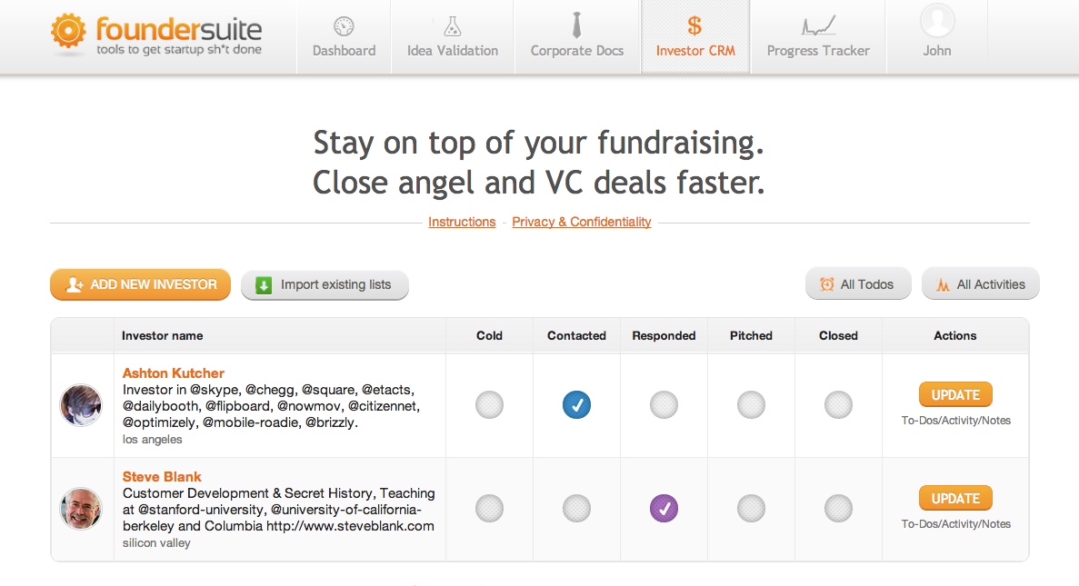Click Steve Blank's profile photo
This screenshot has height=586, width=1079.
pos(81,508)
